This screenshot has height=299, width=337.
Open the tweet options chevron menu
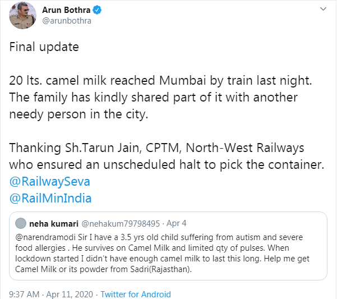click(322, 10)
